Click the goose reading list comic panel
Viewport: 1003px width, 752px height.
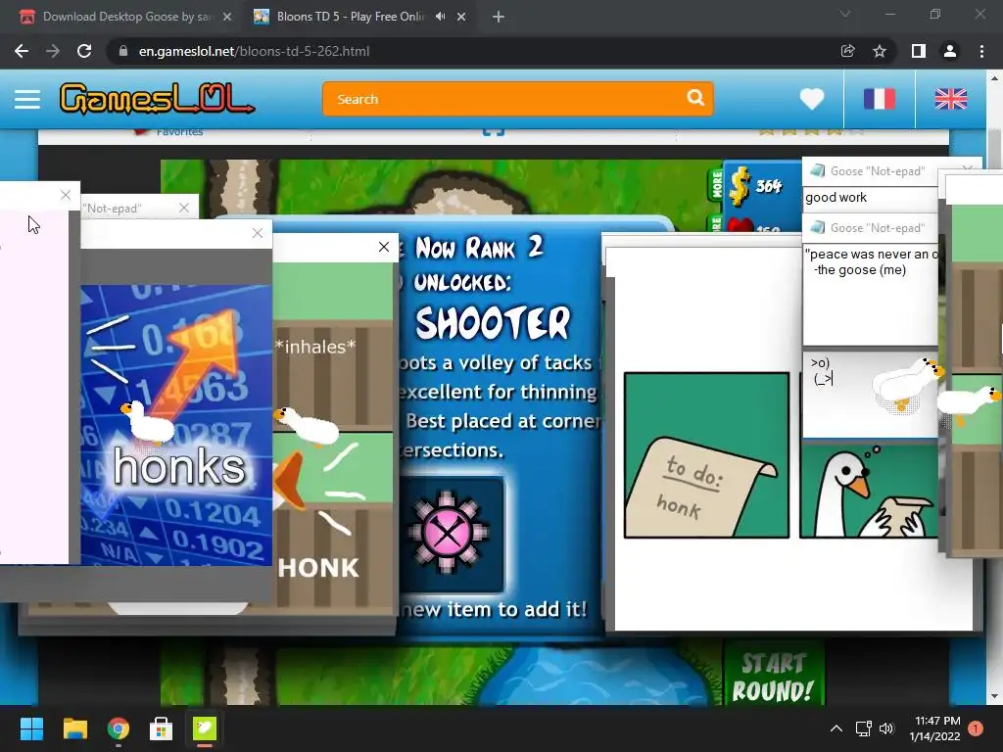pos(869,492)
